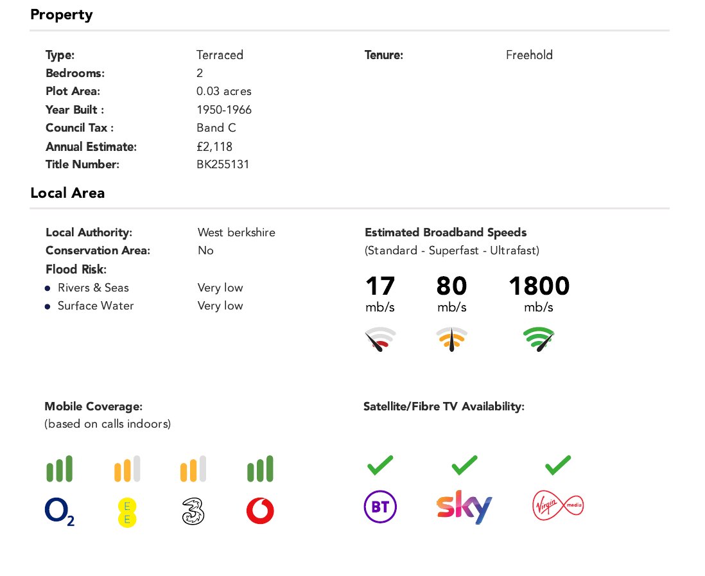
Task: Click the green checkmark above BT
Action: [380, 465]
